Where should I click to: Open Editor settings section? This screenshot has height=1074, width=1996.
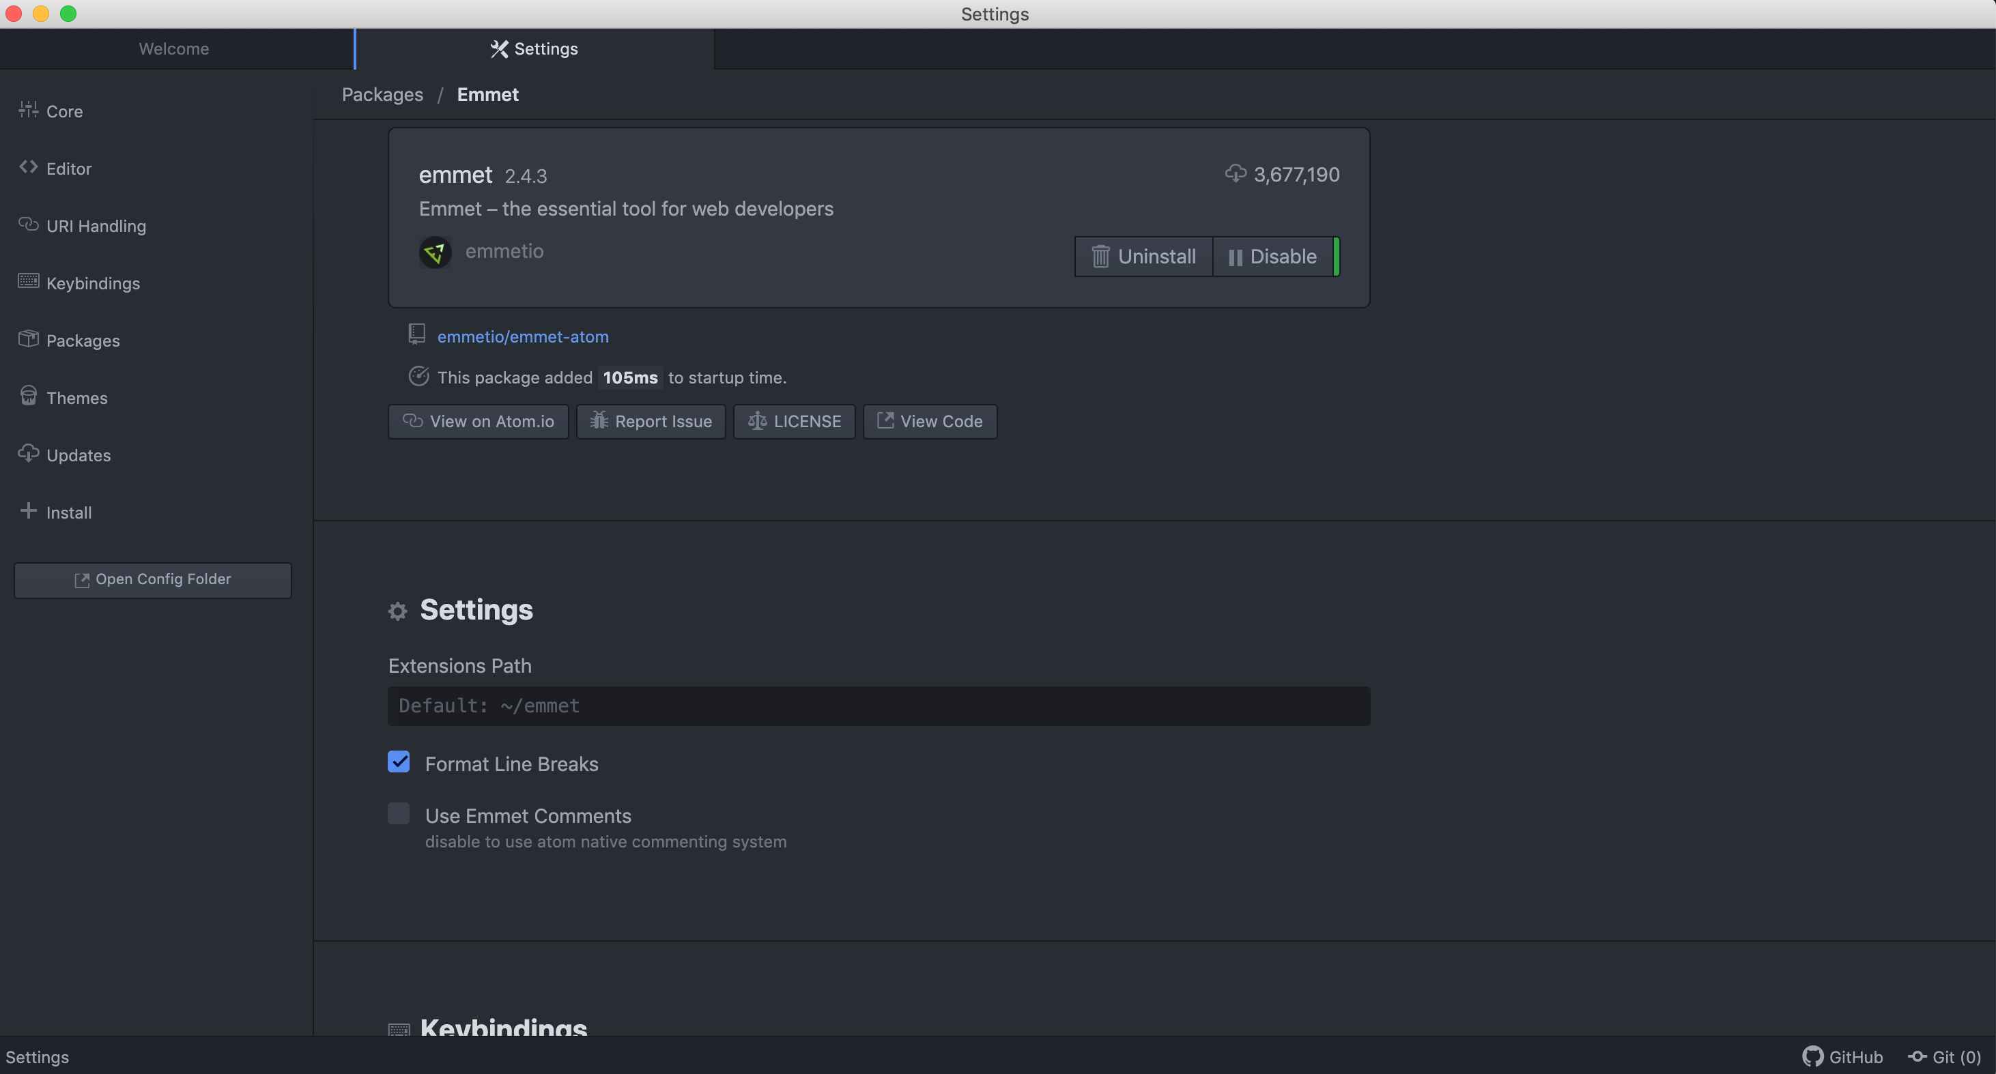[68, 169]
